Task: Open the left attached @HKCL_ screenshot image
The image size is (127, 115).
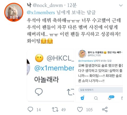Action: coord(51,75)
